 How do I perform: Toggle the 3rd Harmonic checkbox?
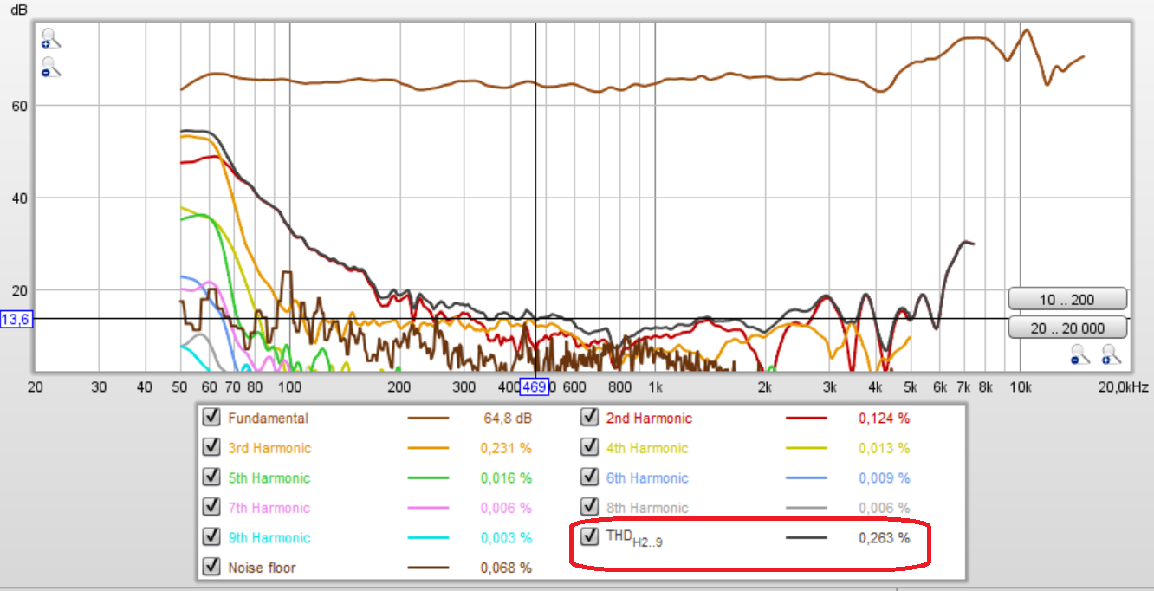(211, 447)
